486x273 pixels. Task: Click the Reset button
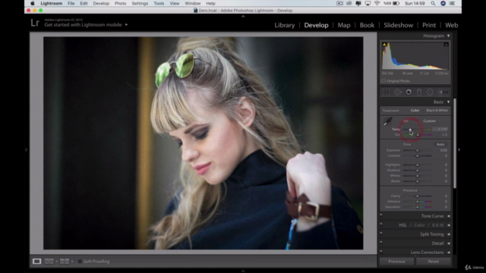pos(434,262)
